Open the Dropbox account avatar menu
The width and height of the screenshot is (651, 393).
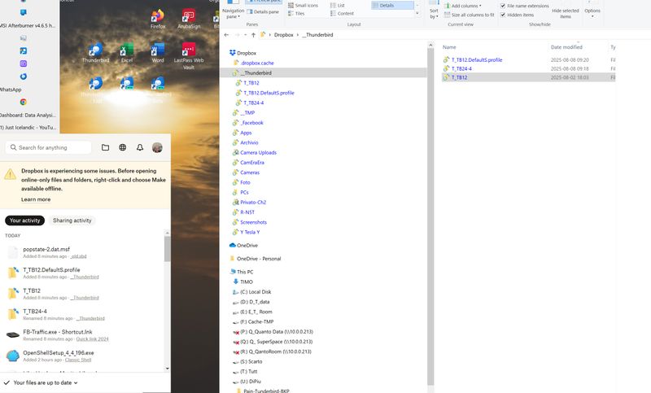(157, 147)
